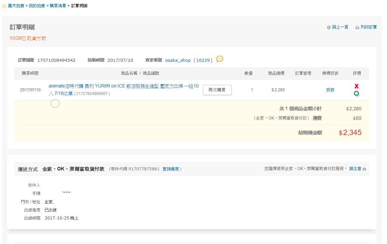
Task: Click the info icon next to 請注意
Action: pyautogui.click(x=364, y=169)
